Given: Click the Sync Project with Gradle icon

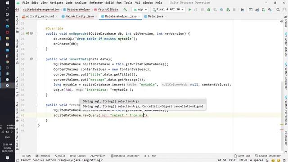Looking at the screenshot, I should [257, 9].
